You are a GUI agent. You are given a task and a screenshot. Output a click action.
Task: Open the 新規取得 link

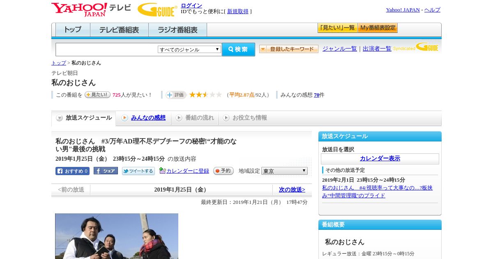click(238, 12)
